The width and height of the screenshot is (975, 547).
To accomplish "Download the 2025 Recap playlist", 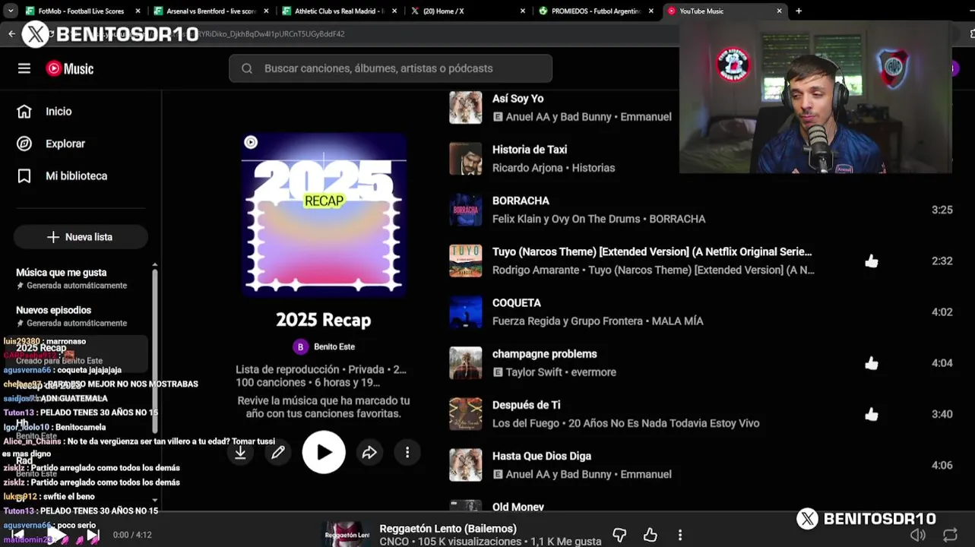I will [x=240, y=453].
